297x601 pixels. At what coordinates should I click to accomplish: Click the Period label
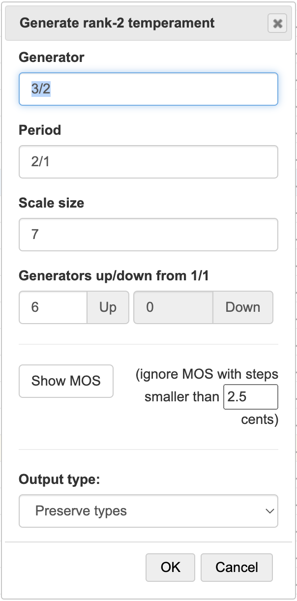(40, 130)
